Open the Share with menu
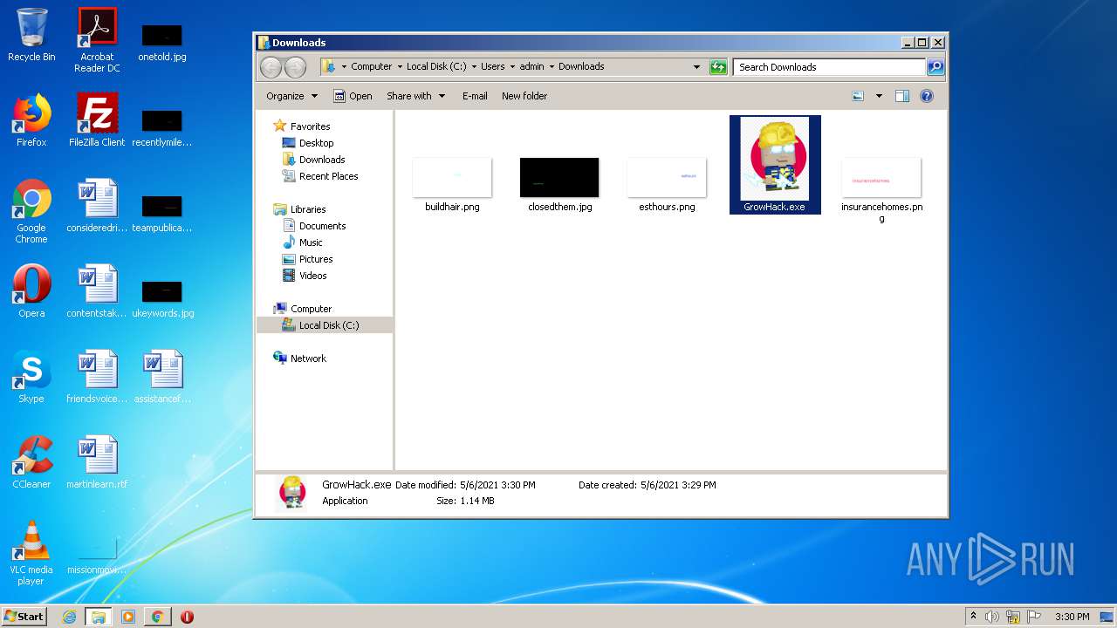The width and height of the screenshot is (1117, 628). pos(415,96)
